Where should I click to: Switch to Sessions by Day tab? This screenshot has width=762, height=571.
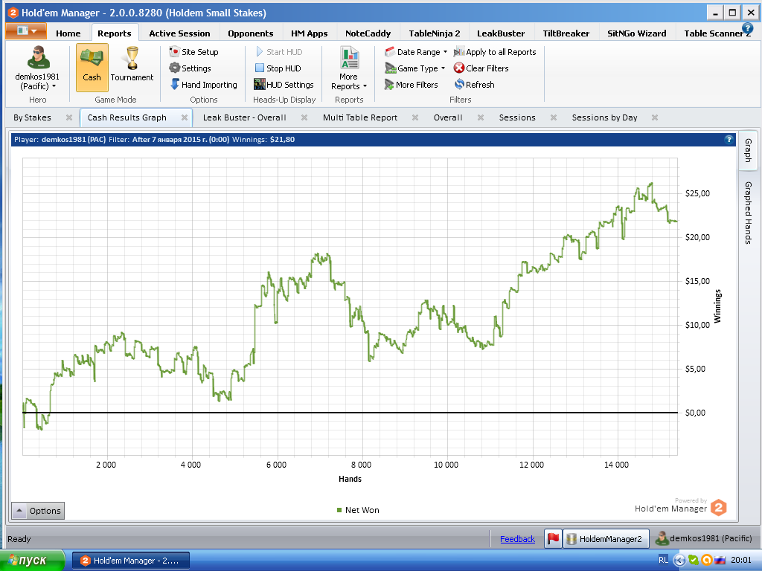coord(604,117)
